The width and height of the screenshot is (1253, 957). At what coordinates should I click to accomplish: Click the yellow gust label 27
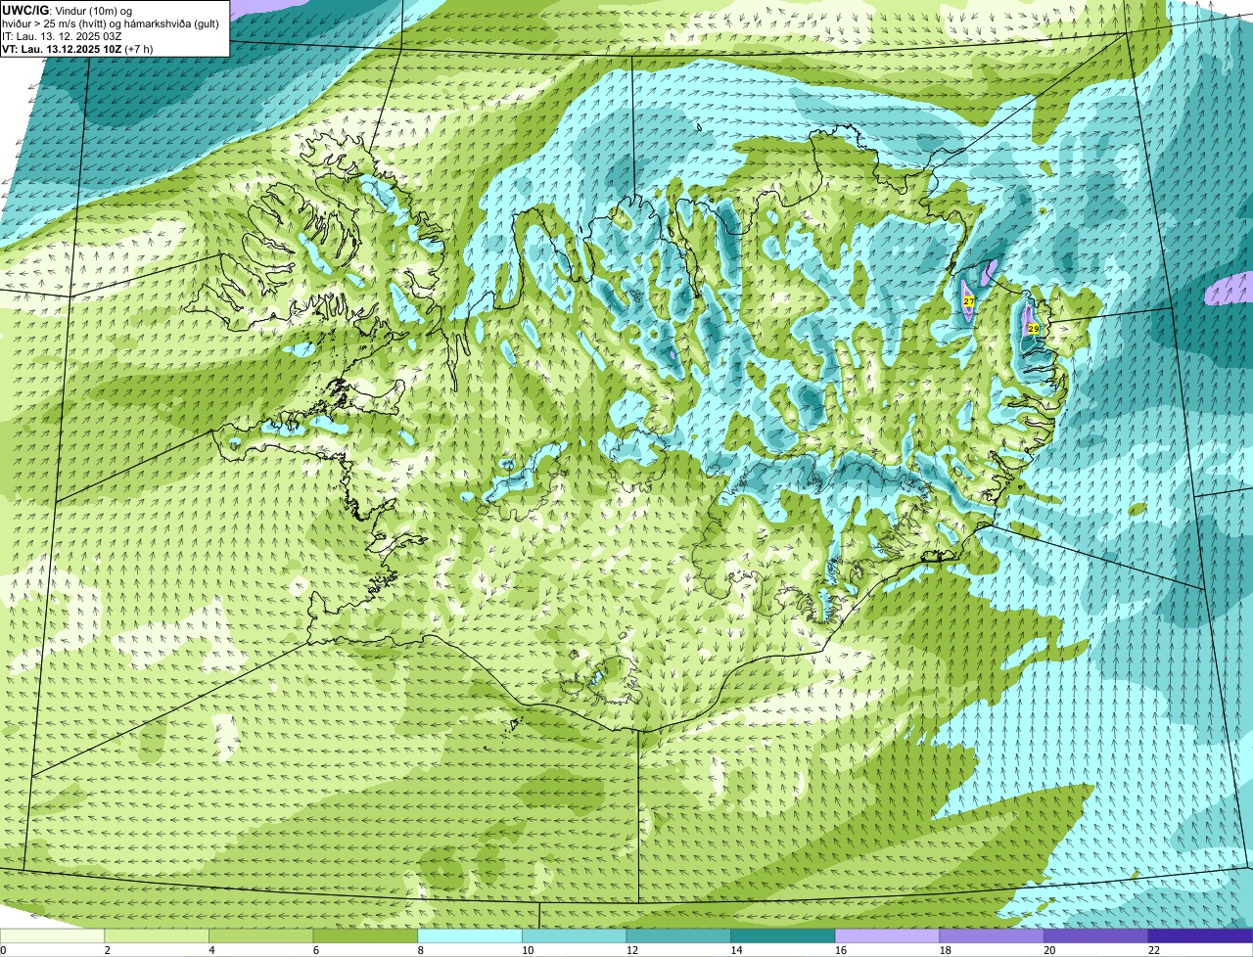coord(968,301)
